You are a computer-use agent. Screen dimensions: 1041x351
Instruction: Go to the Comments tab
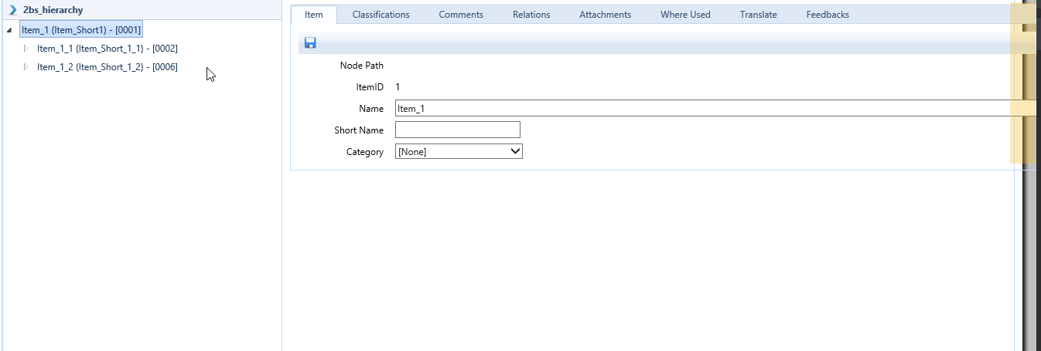[461, 15]
